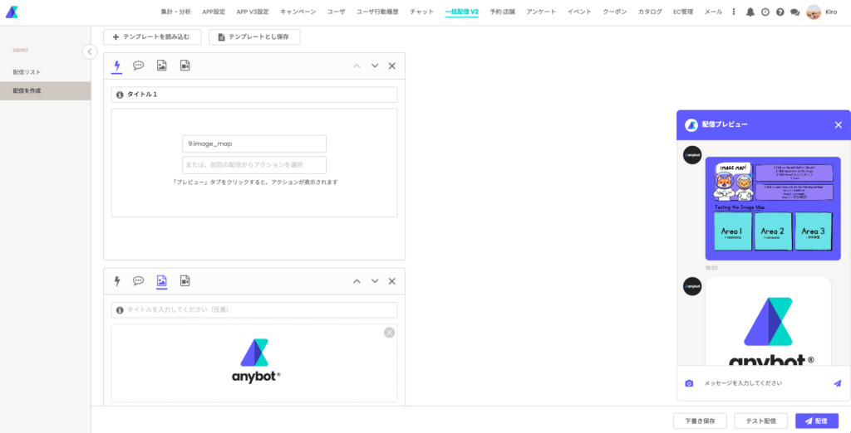Open the three-dot more menu in navigation bar
The height and width of the screenshot is (433, 851).
click(x=733, y=12)
